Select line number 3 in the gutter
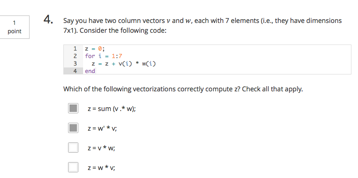The width and height of the screenshot is (358, 178). 75,64
